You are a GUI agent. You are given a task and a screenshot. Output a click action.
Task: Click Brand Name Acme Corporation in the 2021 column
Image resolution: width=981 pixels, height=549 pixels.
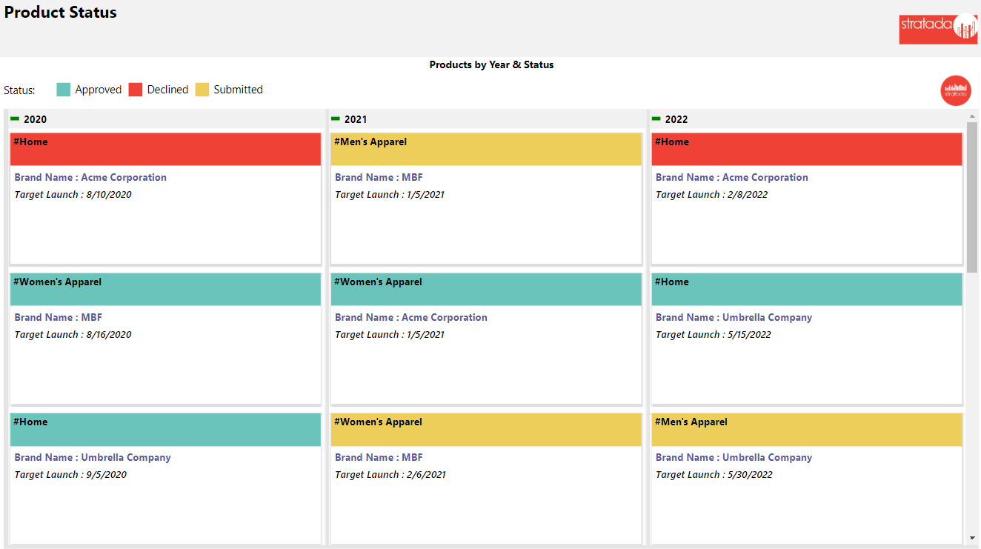(411, 317)
